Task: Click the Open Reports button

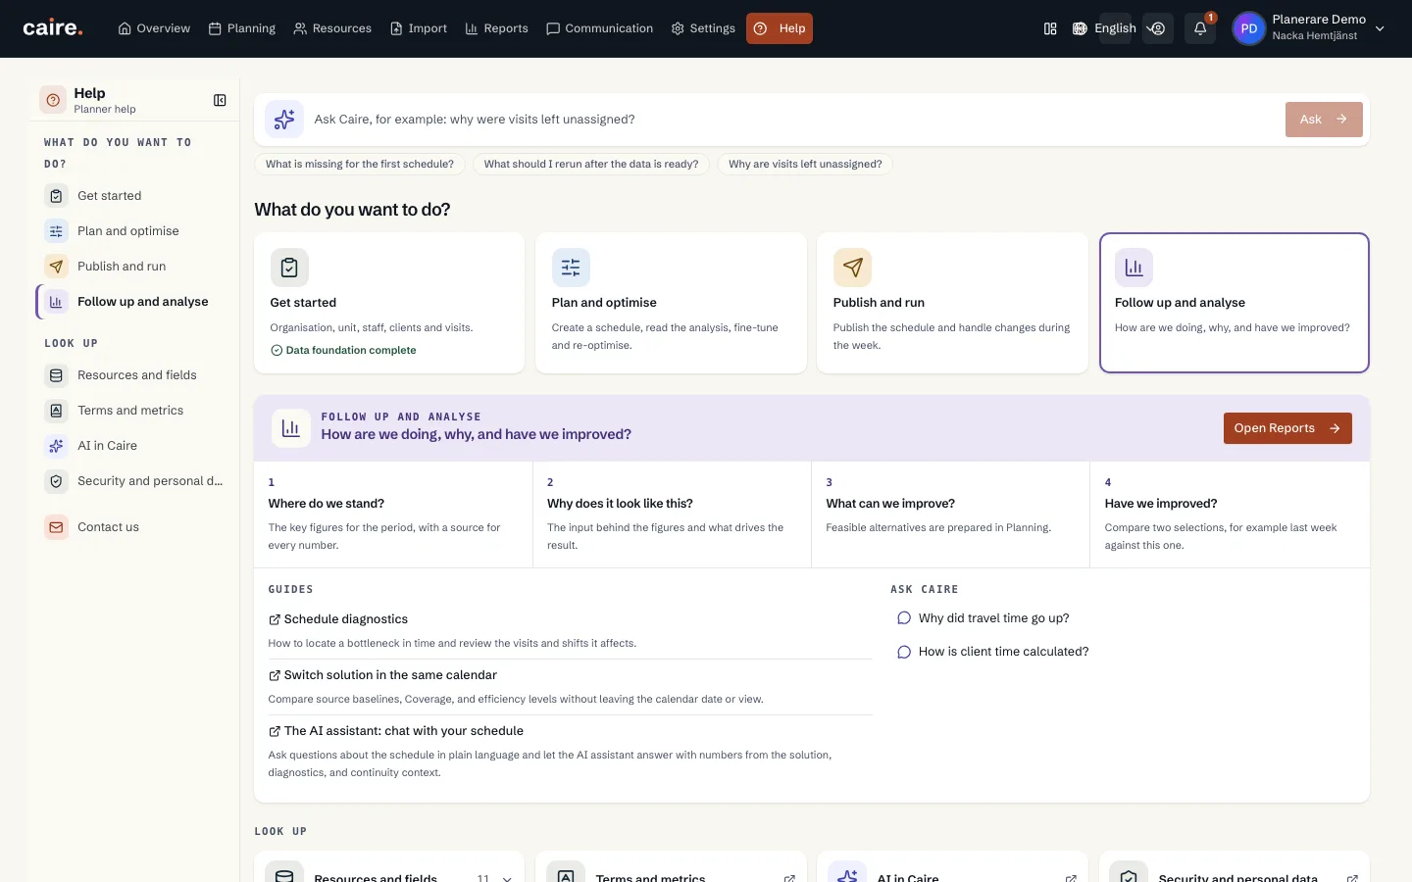Action: (x=1287, y=428)
